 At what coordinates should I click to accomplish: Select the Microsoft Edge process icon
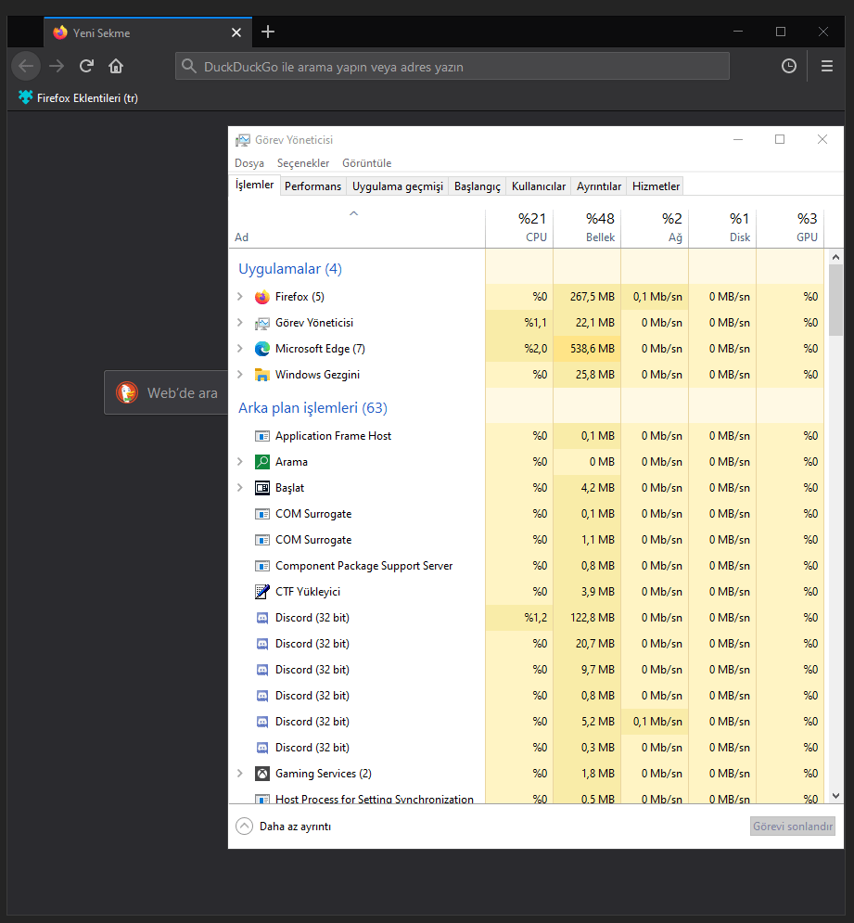point(261,349)
